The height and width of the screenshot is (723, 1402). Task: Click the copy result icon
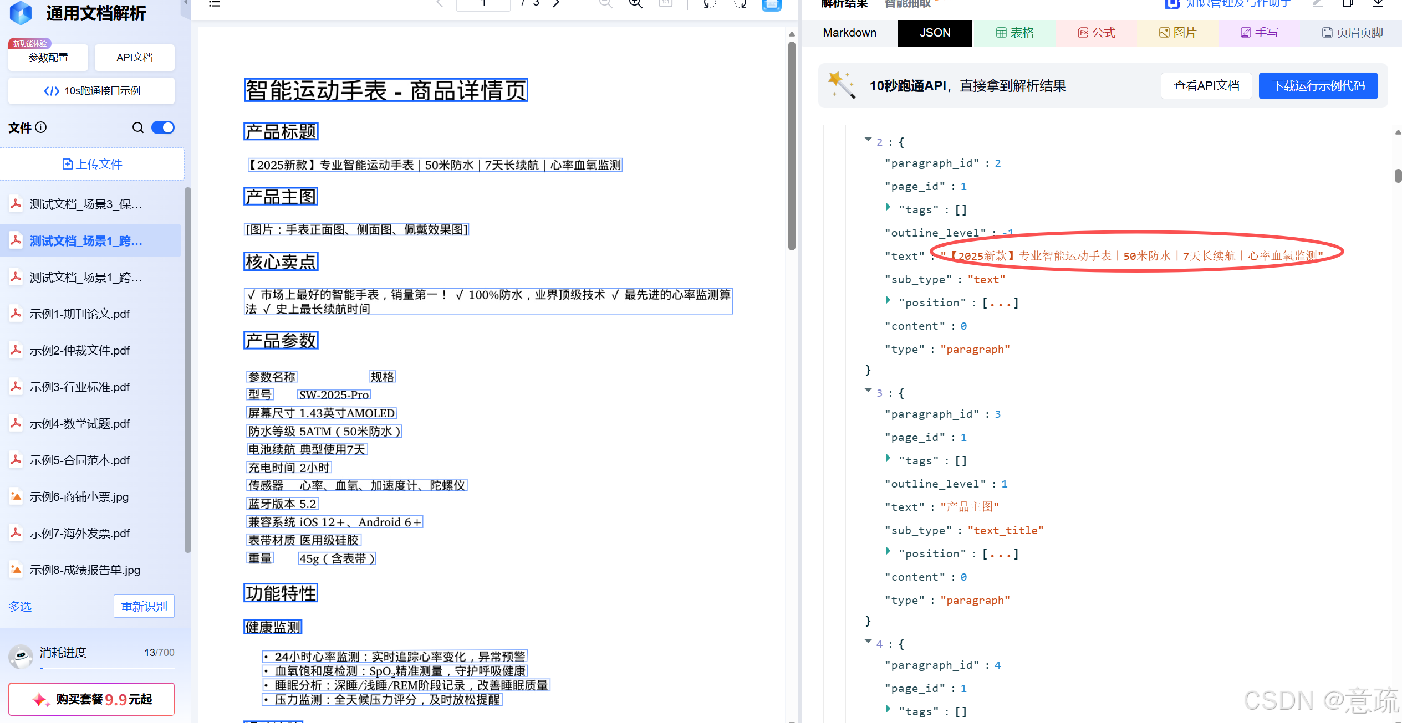coord(1348,3)
